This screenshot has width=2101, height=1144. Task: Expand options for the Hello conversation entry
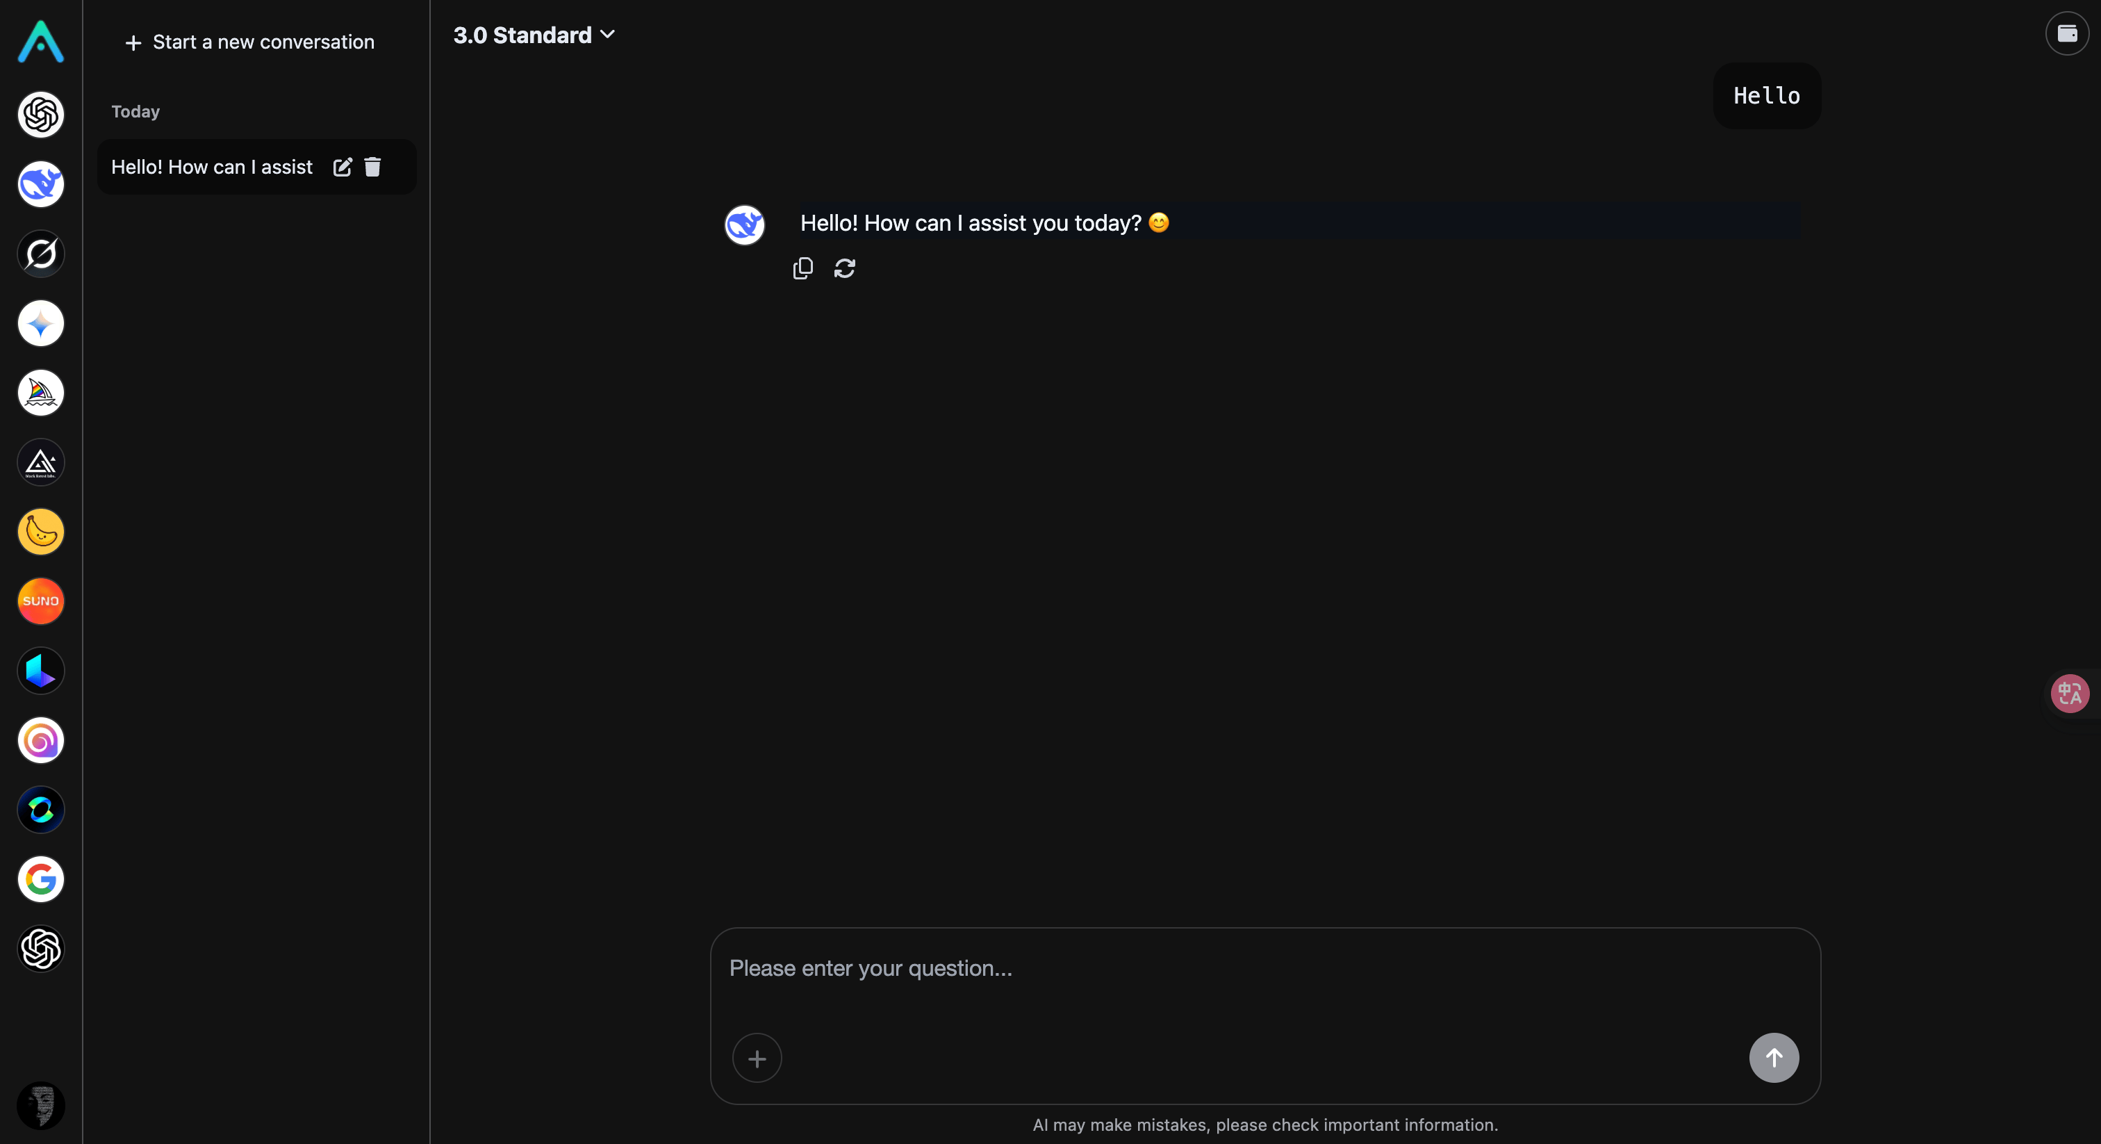pos(343,167)
